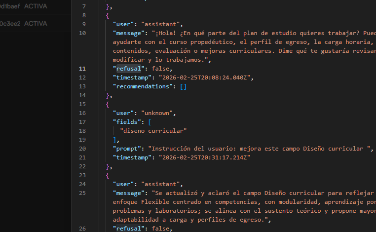Click the "diseno_curricular" string value
This screenshot has width=376, height=232.
coord(153,131)
